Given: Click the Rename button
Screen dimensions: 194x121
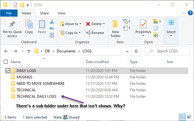Looking at the screenshot, I should click(95, 33).
